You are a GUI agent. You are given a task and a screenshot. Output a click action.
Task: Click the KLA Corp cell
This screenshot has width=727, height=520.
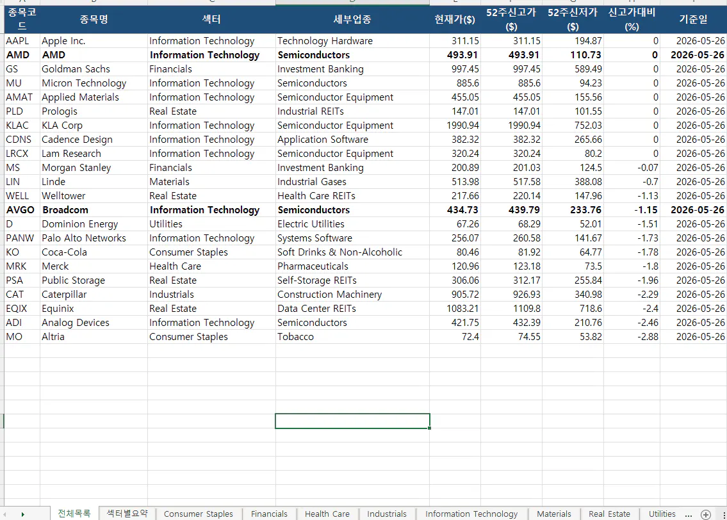point(94,125)
